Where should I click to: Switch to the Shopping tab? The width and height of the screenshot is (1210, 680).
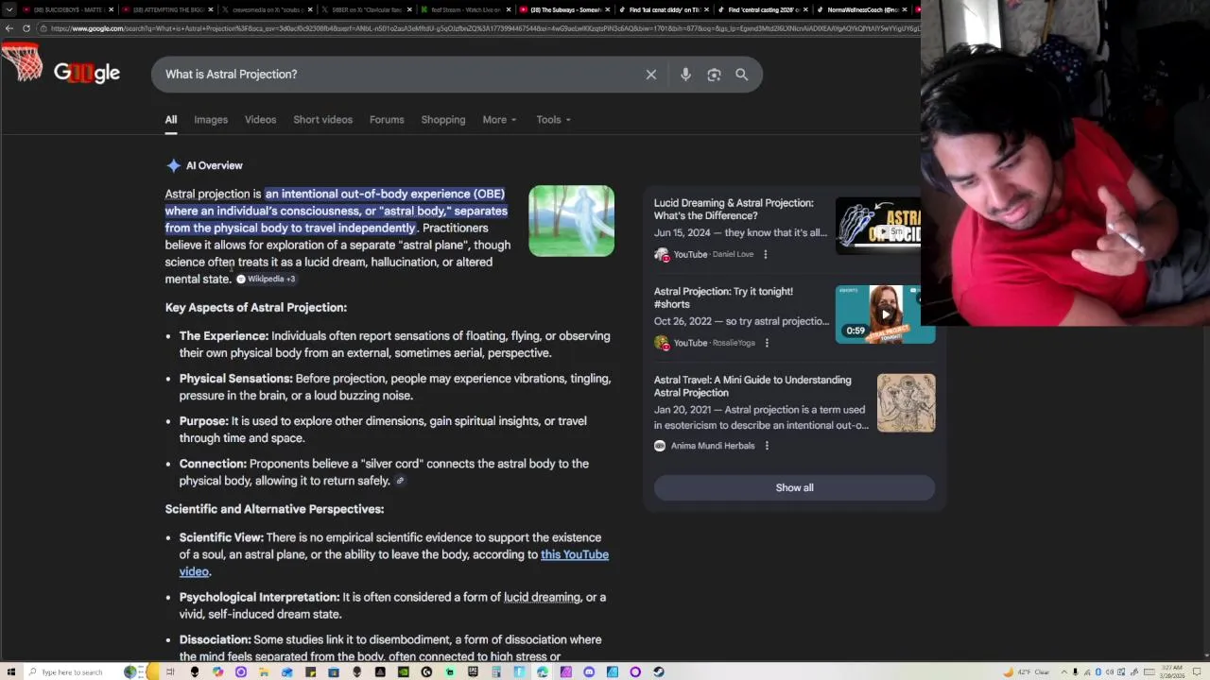[443, 120]
